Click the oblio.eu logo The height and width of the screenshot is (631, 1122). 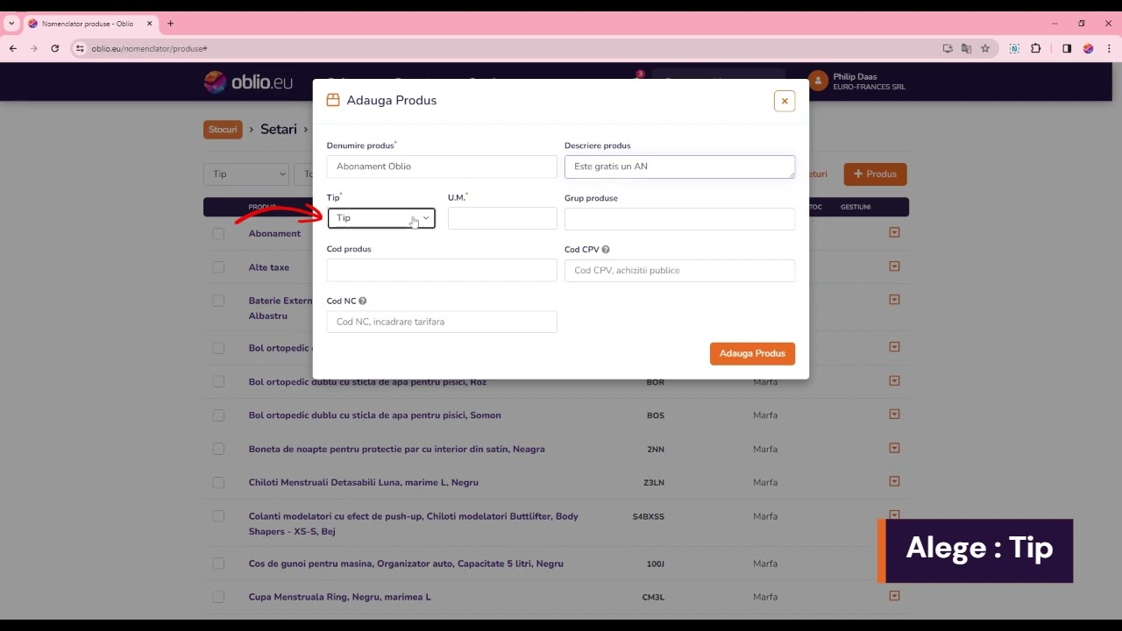[x=249, y=82]
